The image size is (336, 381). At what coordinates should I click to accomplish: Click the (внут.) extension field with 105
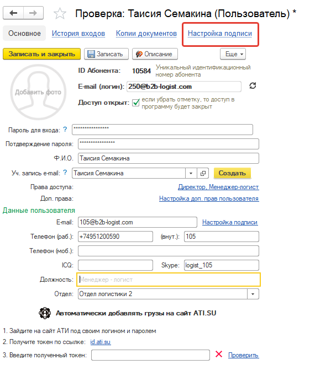tap(222, 237)
